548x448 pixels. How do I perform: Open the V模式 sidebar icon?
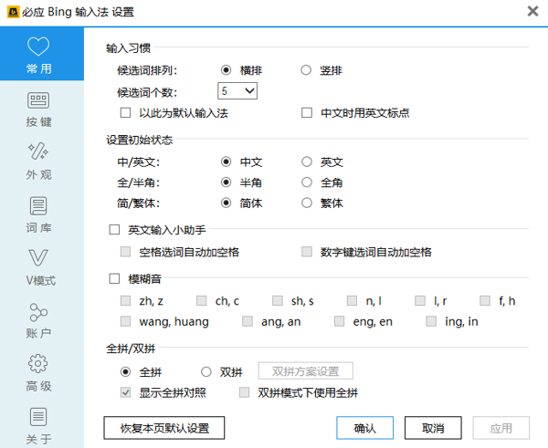click(39, 258)
